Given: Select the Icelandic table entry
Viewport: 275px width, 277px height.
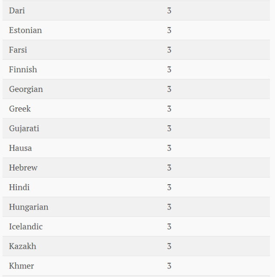Looking at the screenshot, I should point(26,227).
